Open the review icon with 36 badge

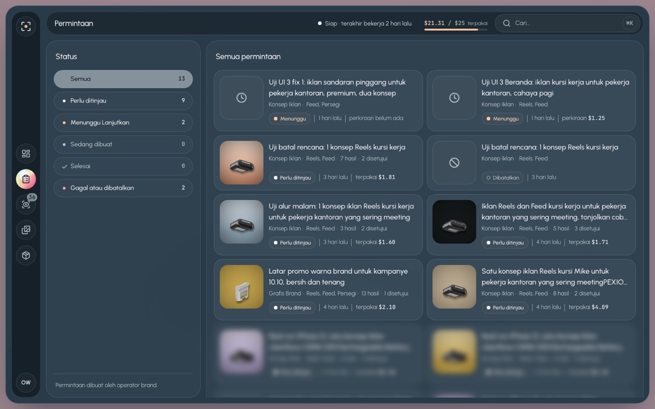pos(26,204)
